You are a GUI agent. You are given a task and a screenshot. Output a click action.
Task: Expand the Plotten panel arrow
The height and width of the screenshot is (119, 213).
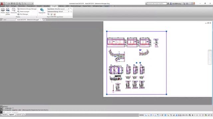point(36,17)
